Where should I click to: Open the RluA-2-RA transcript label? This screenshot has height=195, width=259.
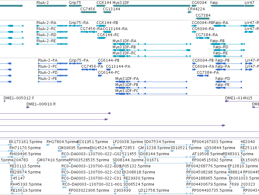tap(47, 23)
